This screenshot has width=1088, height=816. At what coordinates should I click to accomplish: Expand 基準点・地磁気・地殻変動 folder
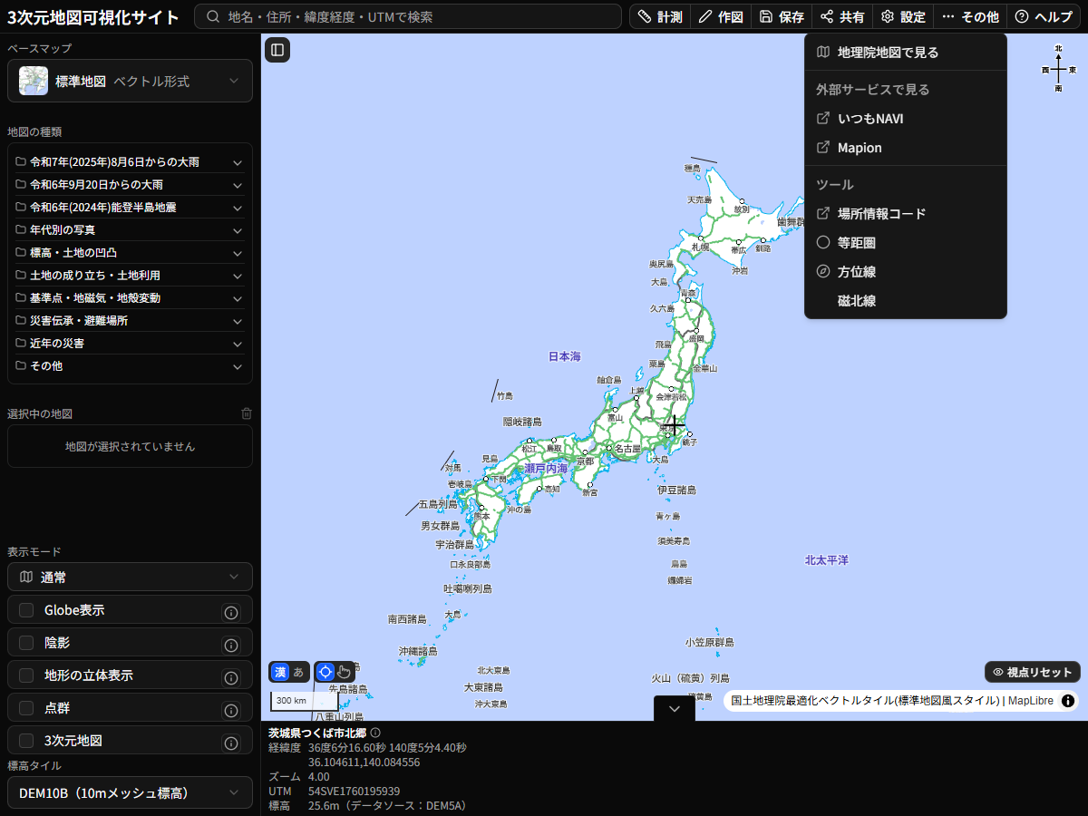pyautogui.click(x=130, y=298)
